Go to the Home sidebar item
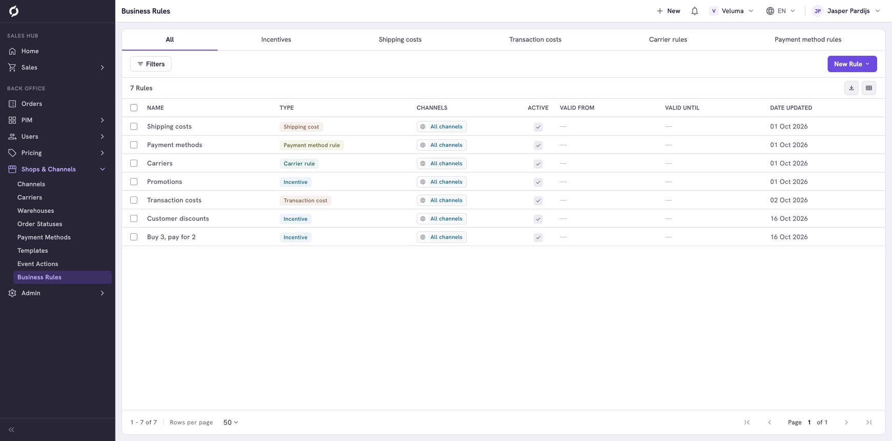892x441 pixels. (x=57, y=51)
